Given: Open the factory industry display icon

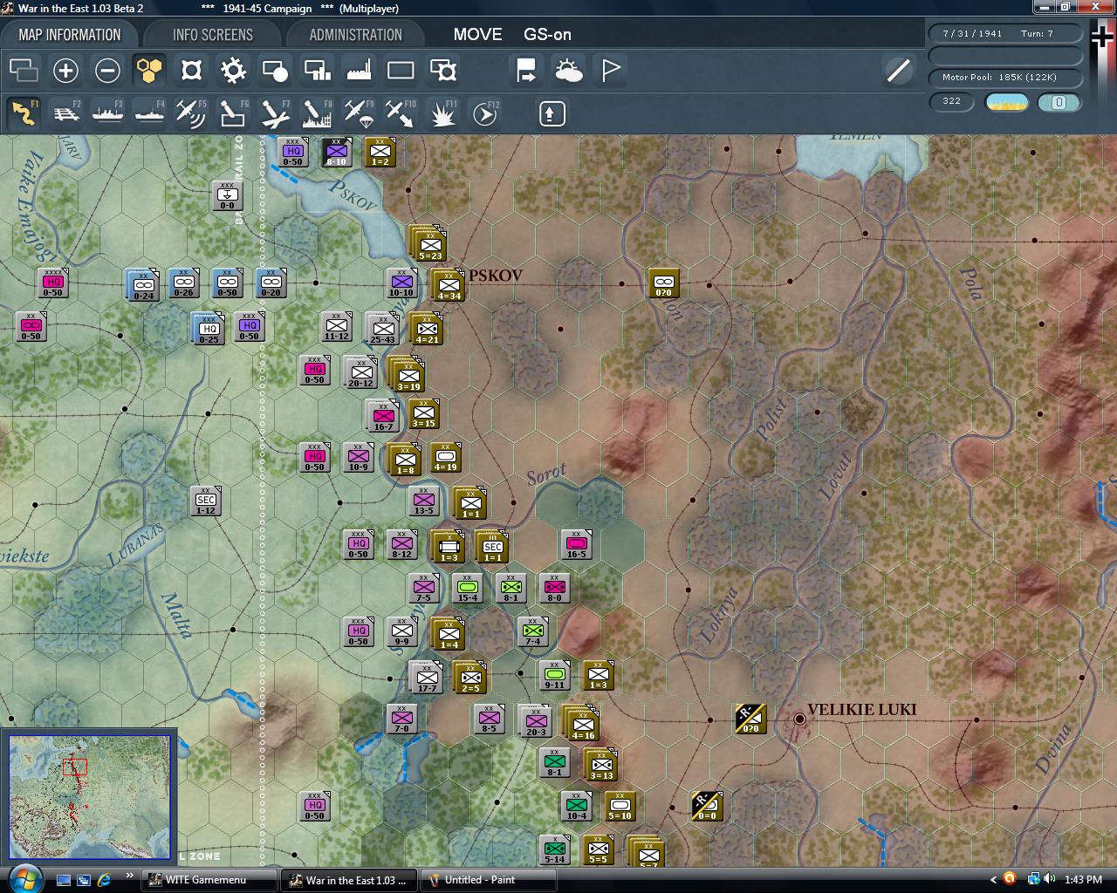Looking at the screenshot, I should [359, 70].
